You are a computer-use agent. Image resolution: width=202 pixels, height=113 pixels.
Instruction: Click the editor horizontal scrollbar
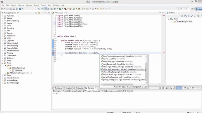(x=109, y=84)
